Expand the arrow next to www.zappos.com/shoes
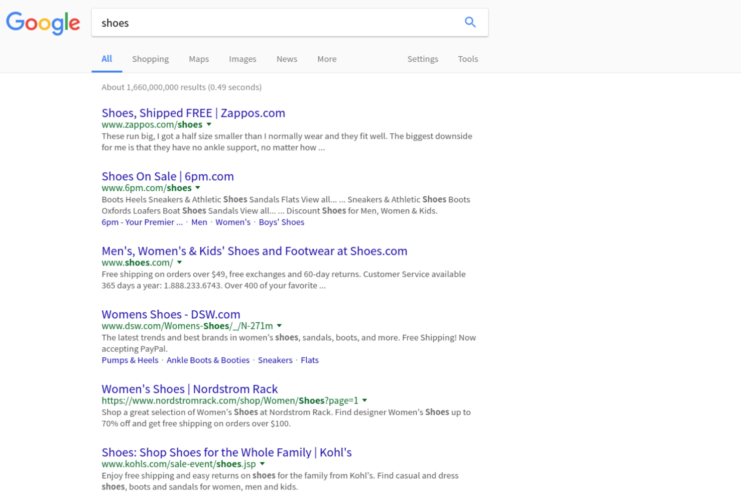Viewport: 741px width, 501px height. coord(209,124)
